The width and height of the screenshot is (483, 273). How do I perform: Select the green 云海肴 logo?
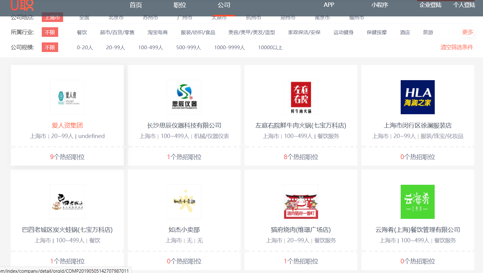pos(417,202)
